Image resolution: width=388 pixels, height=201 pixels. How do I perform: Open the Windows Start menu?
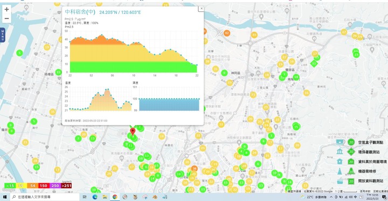tap(4, 197)
